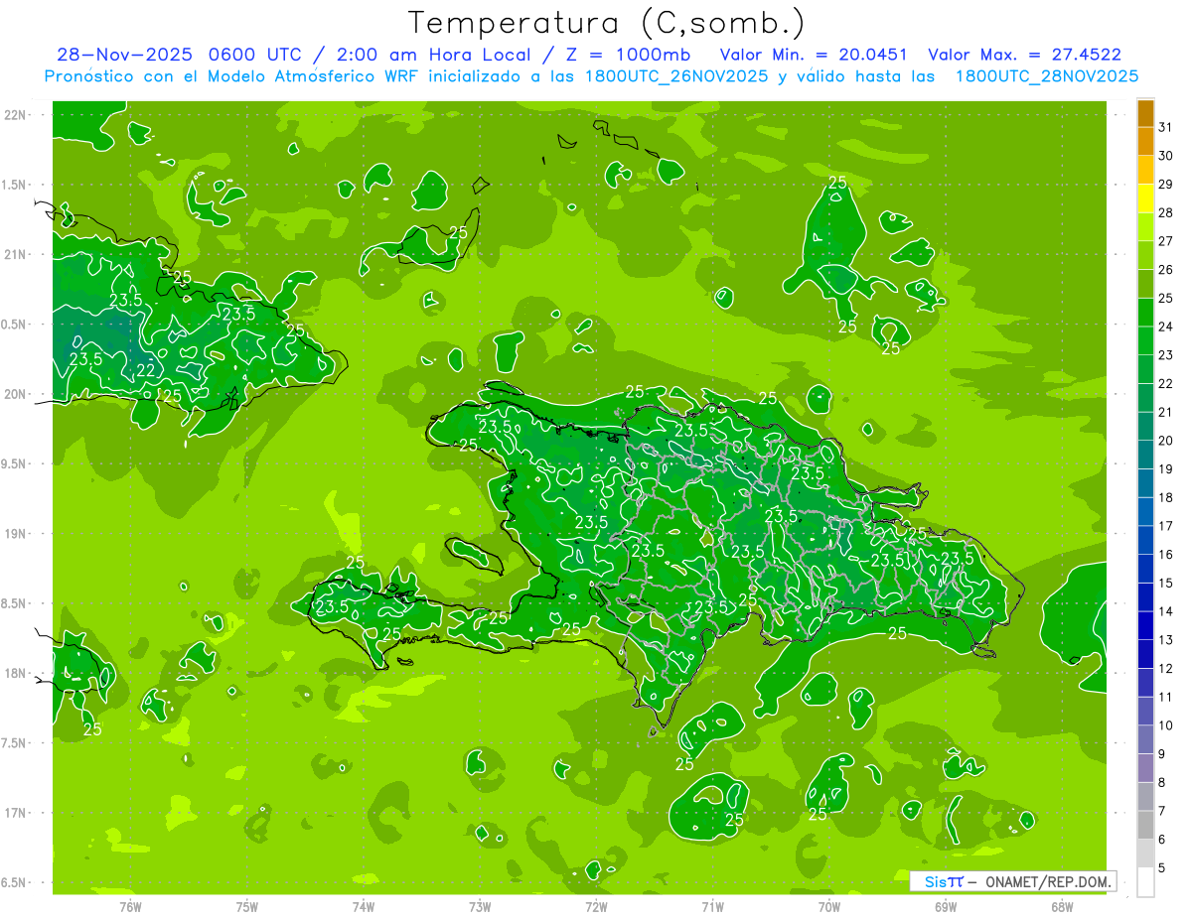1192x920 pixels.
Task: Click the "18N" latitude axis label
Action: (15, 674)
